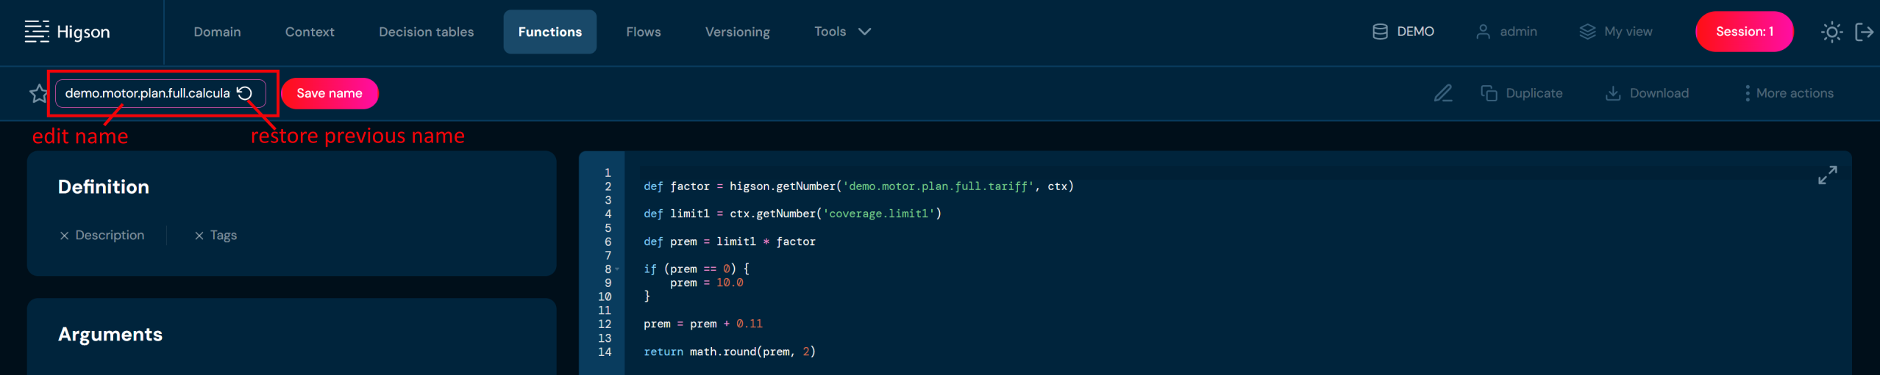Open Session: 1 button
1880x375 pixels.
[x=1744, y=32]
